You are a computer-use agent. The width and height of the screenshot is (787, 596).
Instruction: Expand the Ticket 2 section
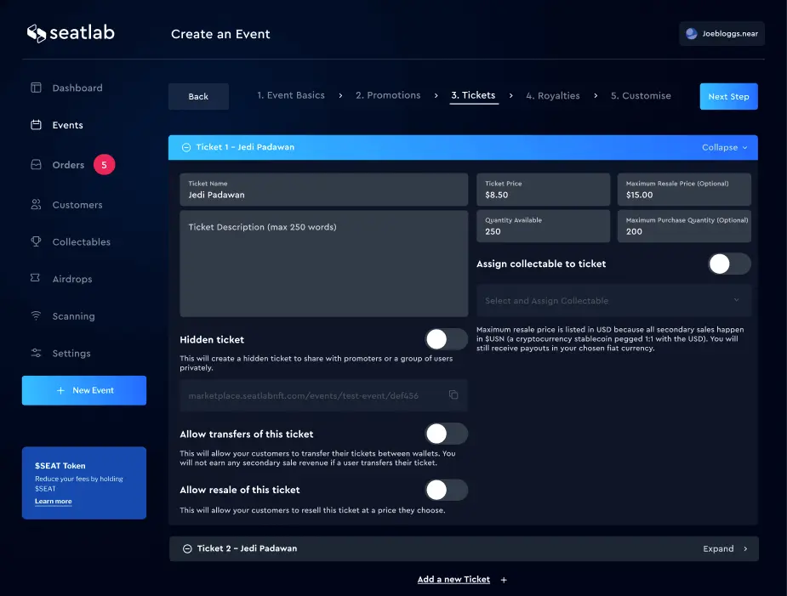coord(717,548)
